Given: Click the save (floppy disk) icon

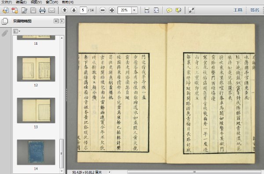Looking at the screenshot, I should 33,10.
